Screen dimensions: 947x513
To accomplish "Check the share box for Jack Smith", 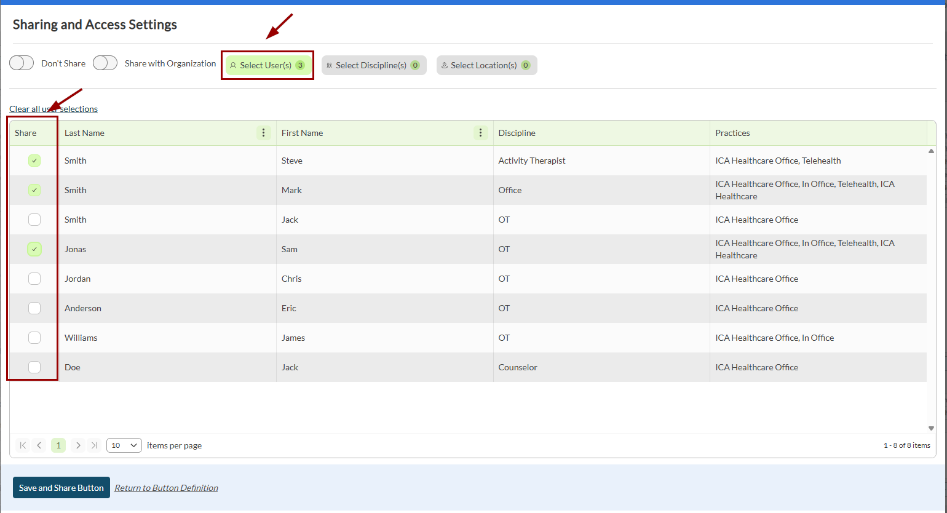I will [x=34, y=220].
